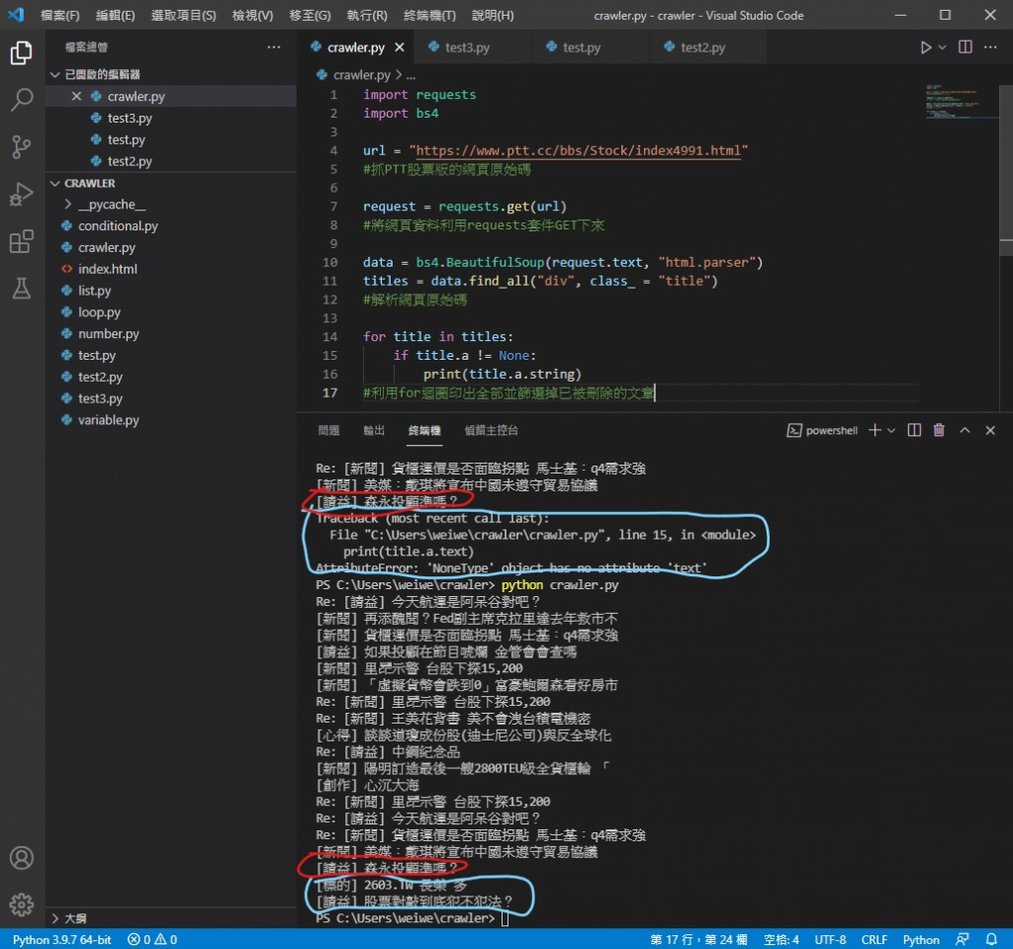Split the editor to the right
This screenshot has width=1013, height=949.
[x=966, y=47]
